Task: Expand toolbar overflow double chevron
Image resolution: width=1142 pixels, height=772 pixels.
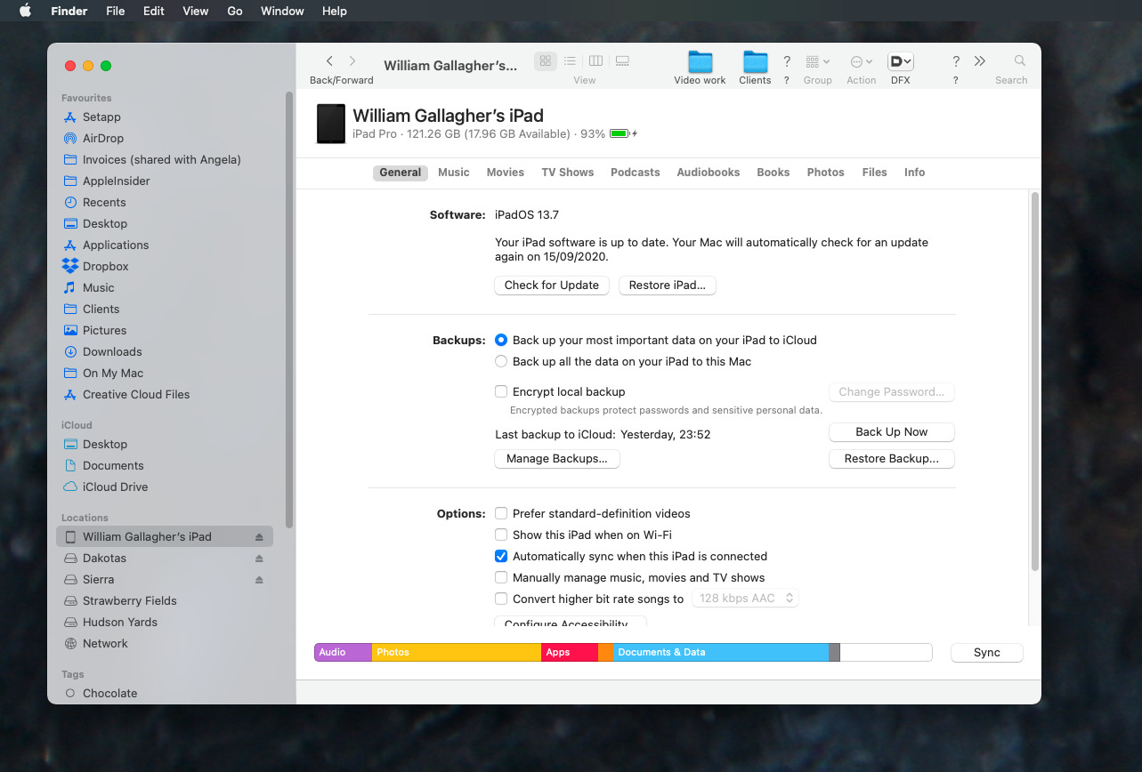Action: [x=980, y=61]
